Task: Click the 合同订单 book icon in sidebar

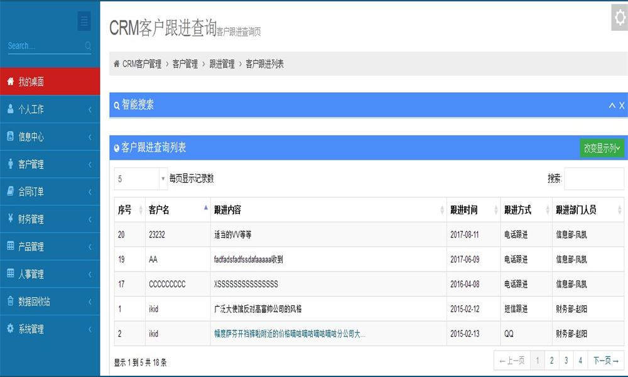Action: click(x=9, y=192)
